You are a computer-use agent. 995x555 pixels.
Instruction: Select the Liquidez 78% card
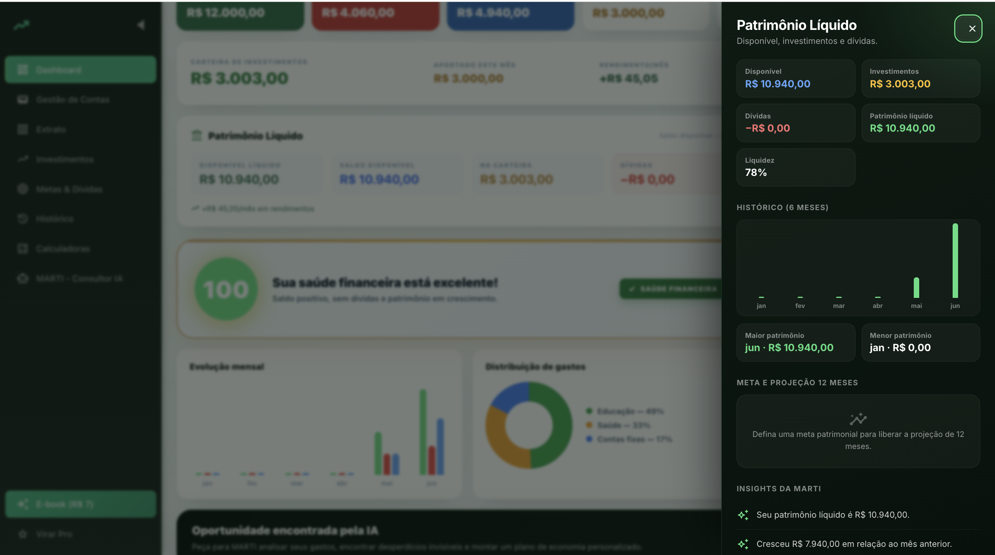796,167
